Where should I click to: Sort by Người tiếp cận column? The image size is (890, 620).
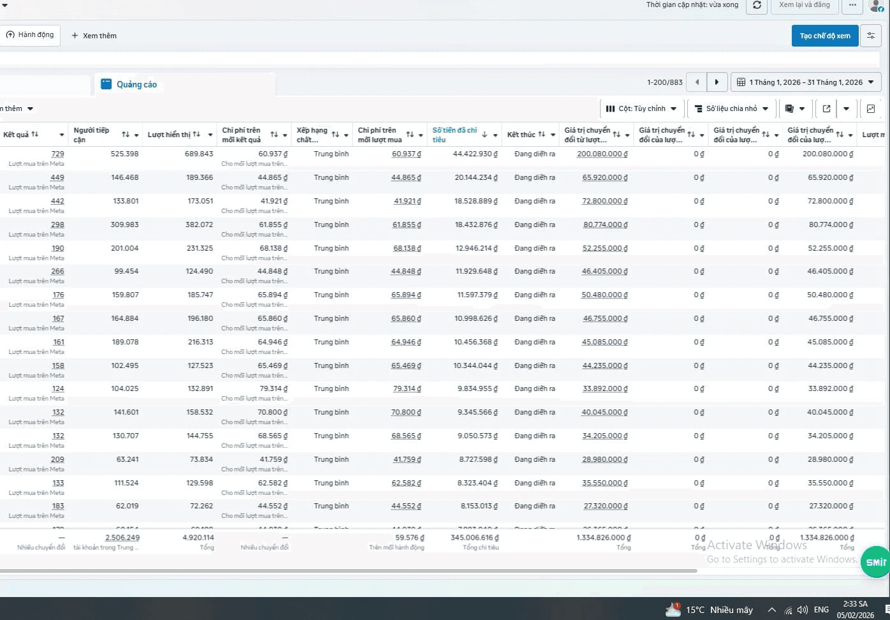126,135
